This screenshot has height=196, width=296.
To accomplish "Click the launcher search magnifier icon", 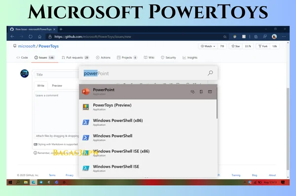I will tap(210, 73).
